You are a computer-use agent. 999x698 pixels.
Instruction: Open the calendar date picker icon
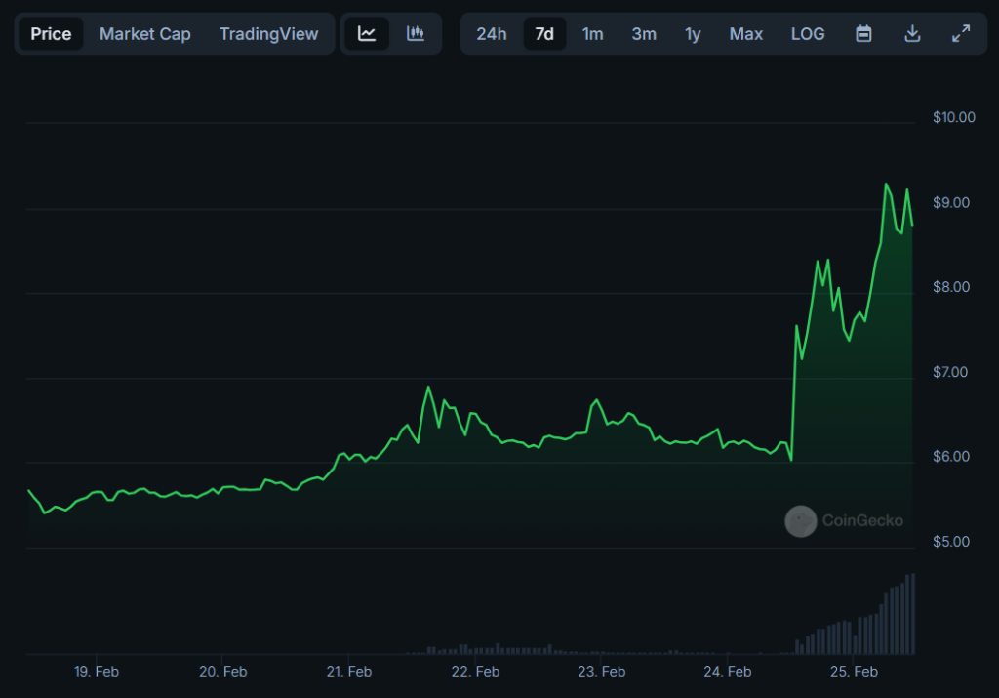863,34
